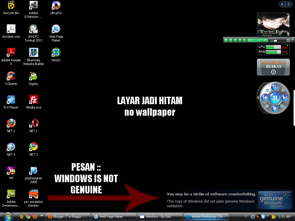The image size is (295, 221).
Task: Open Chrome from the quick launch bar
Action: tap(28, 217)
